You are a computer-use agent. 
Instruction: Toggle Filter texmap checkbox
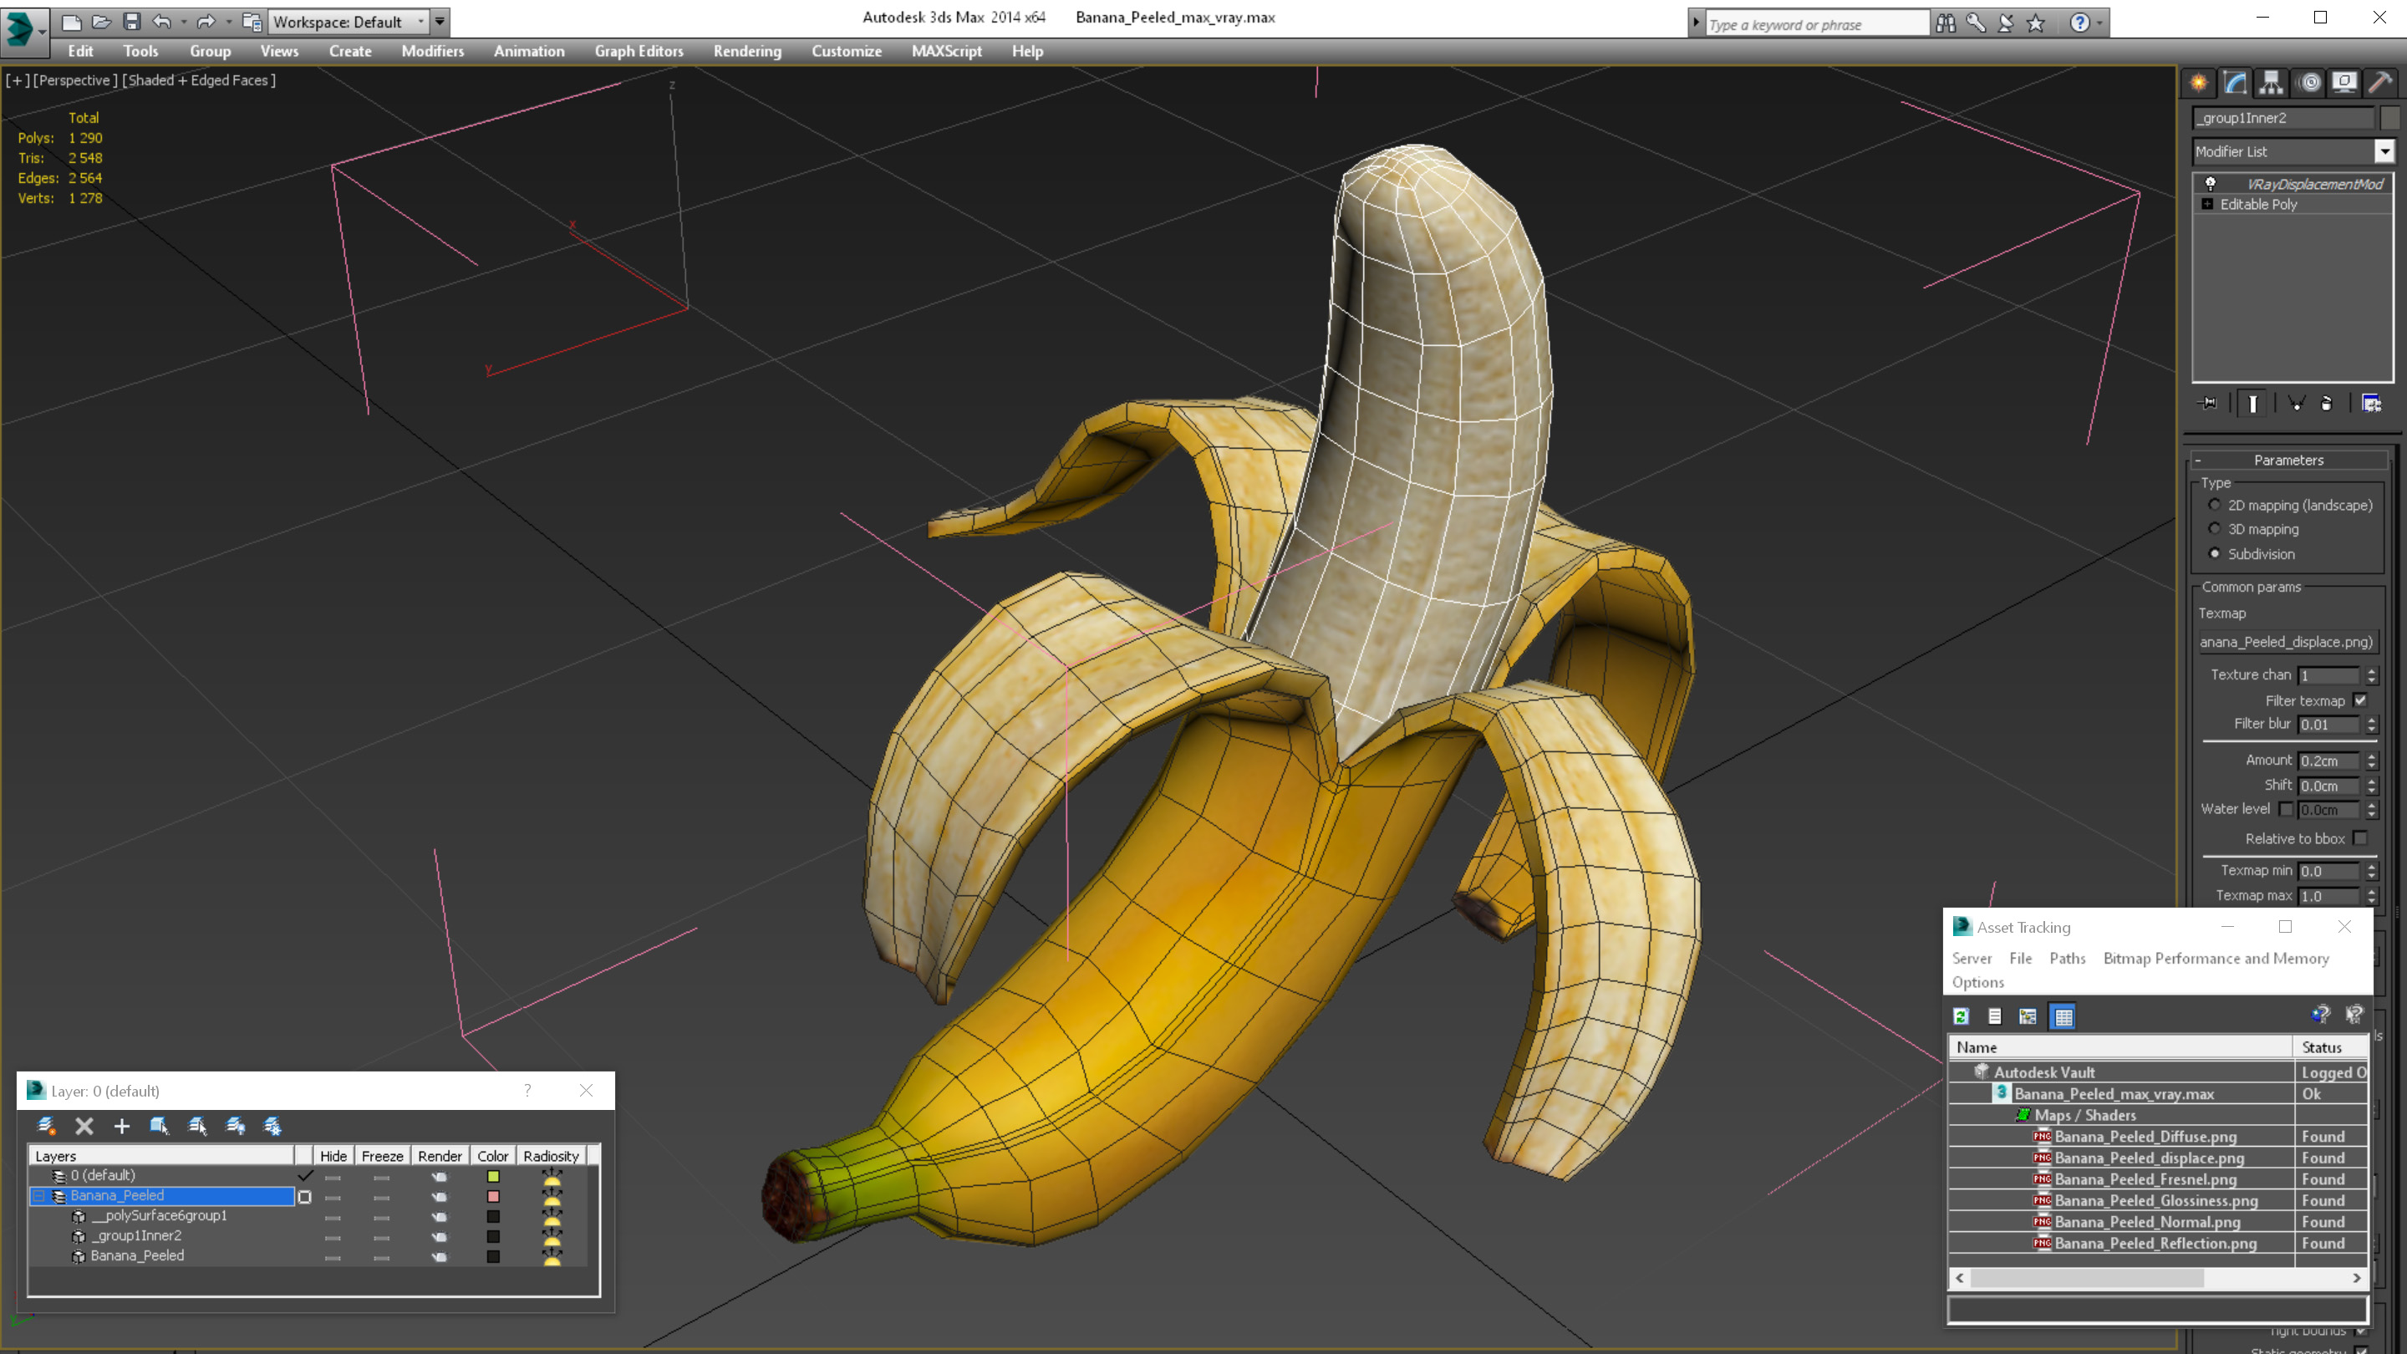[2360, 700]
